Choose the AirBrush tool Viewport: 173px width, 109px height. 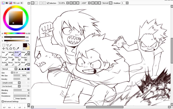[11, 54]
